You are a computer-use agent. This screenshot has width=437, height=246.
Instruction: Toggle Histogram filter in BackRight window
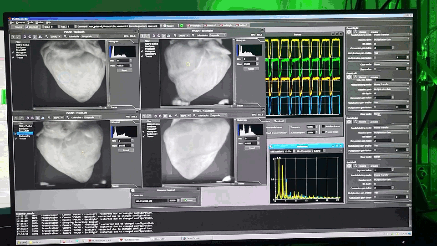(x=142, y=51)
